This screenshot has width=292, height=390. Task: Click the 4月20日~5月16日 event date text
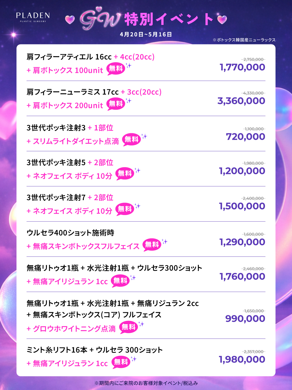pyautogui.click(x=146, y=34)
